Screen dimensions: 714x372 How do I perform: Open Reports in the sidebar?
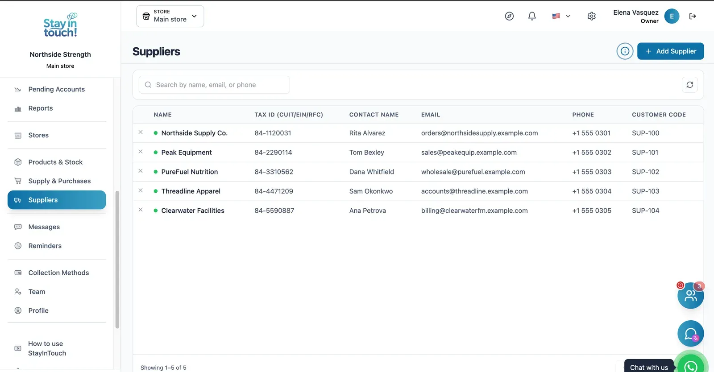coord(57,108)
